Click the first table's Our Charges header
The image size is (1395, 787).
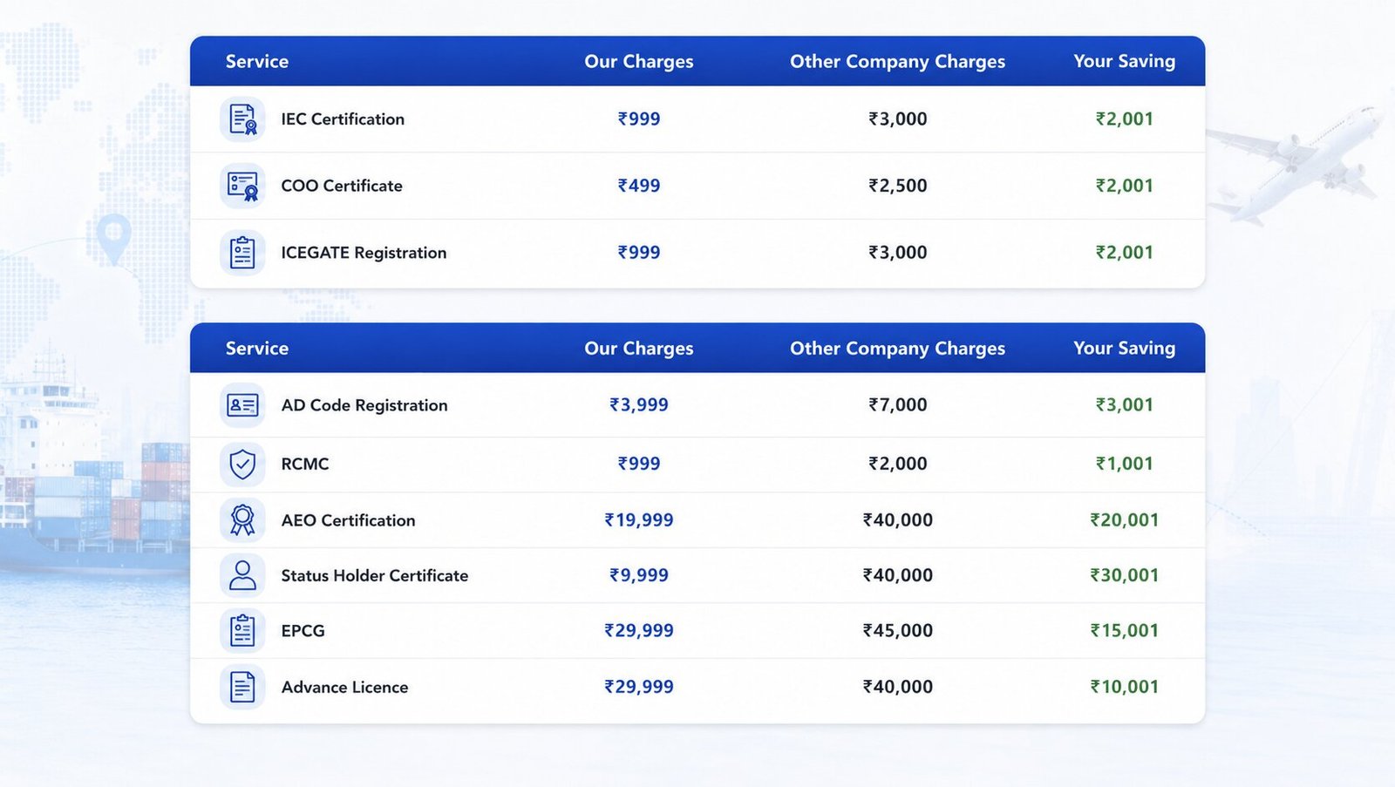639,62
